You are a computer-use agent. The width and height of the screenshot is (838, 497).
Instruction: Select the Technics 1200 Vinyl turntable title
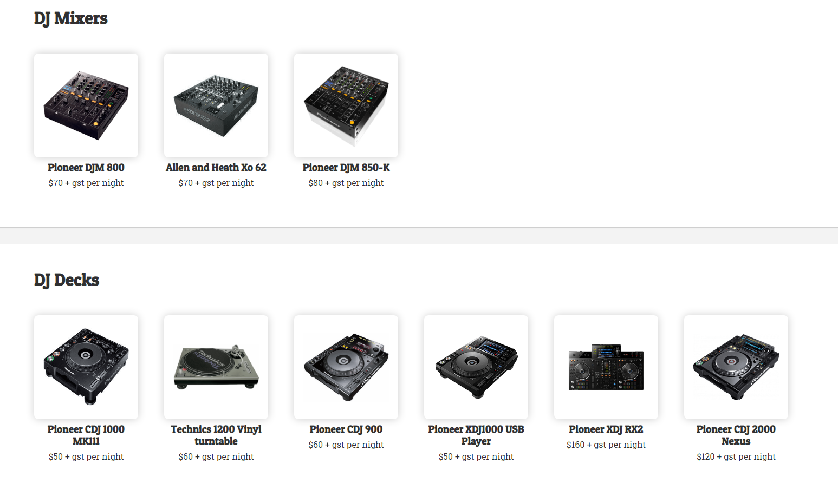[x=216, y=435]
